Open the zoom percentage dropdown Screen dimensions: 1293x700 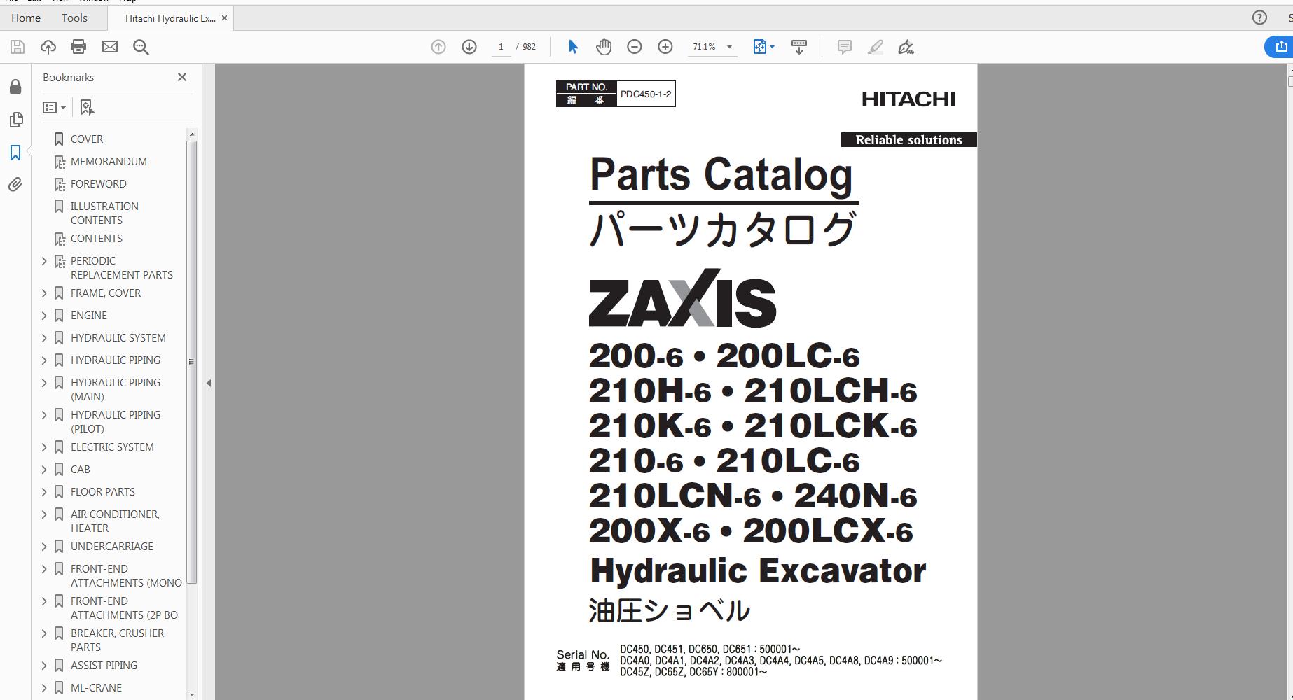(x=729, y=47)
